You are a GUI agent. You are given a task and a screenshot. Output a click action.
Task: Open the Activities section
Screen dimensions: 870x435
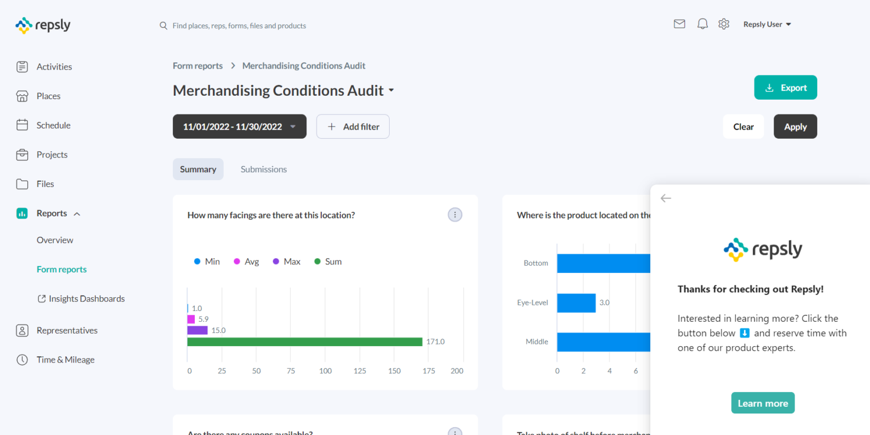click(54, 66)
